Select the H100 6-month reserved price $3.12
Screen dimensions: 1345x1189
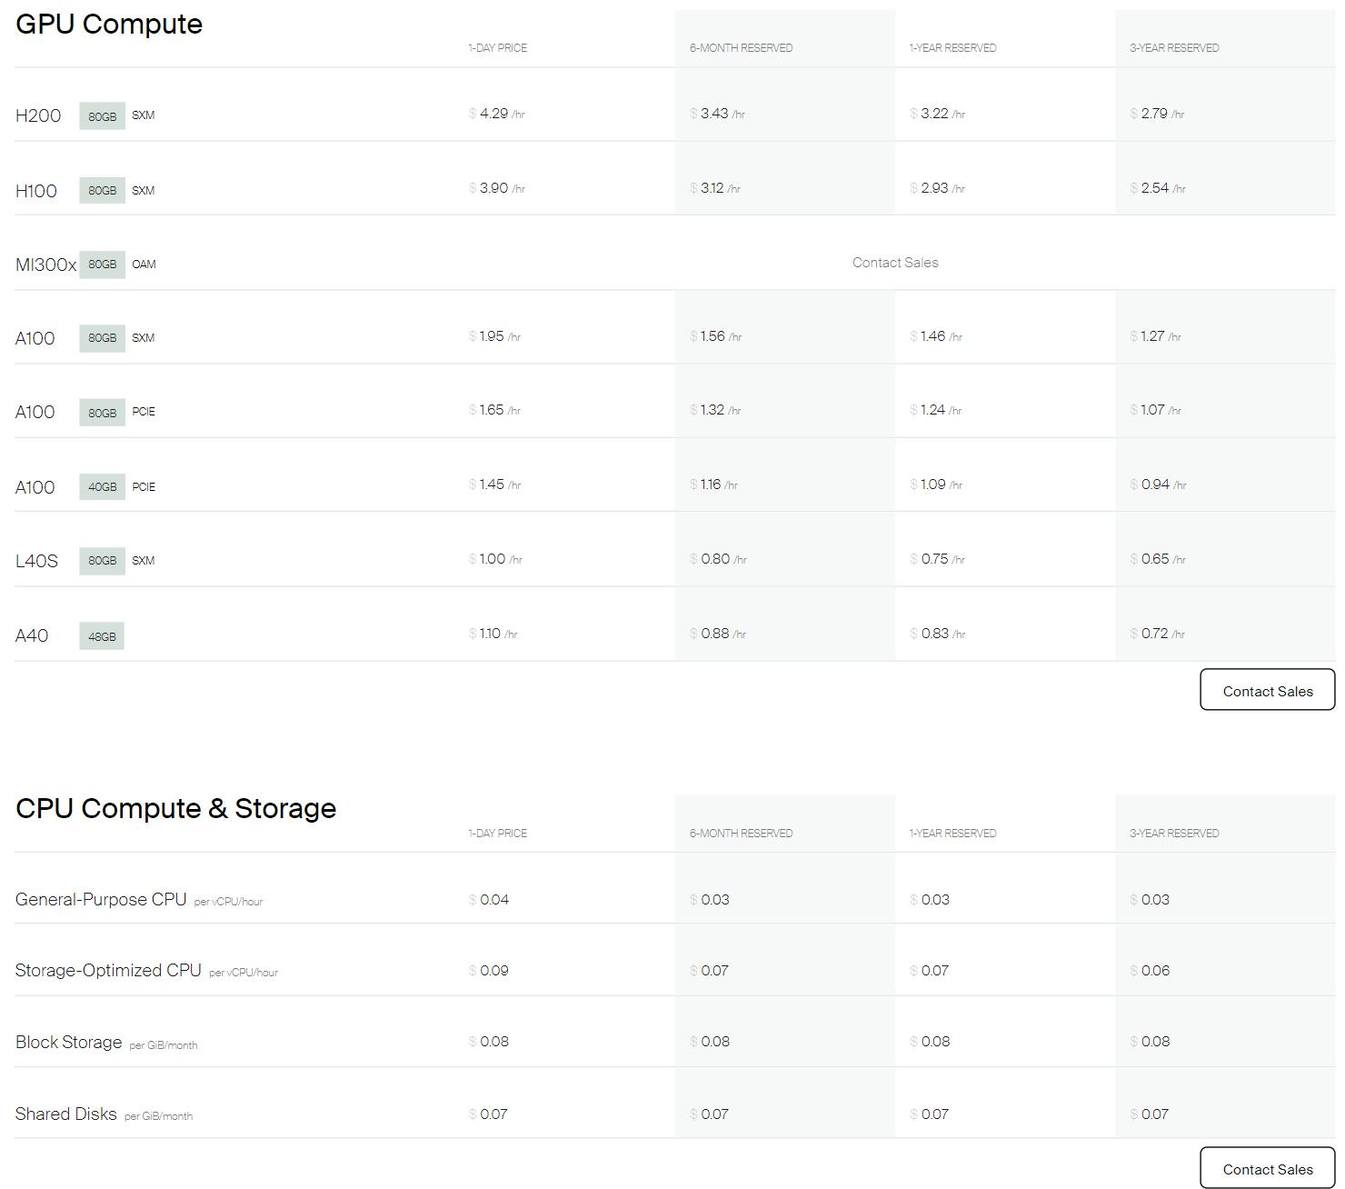[x=714, y=188]
